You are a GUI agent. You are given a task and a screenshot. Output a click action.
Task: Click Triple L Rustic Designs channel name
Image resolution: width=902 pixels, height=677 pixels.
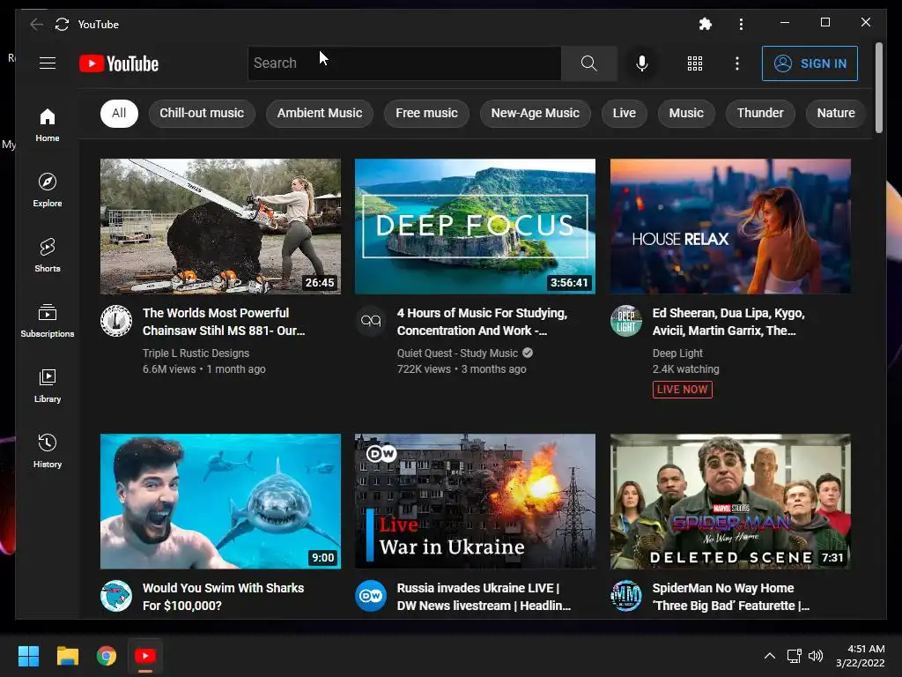click(x=196, y=353)
